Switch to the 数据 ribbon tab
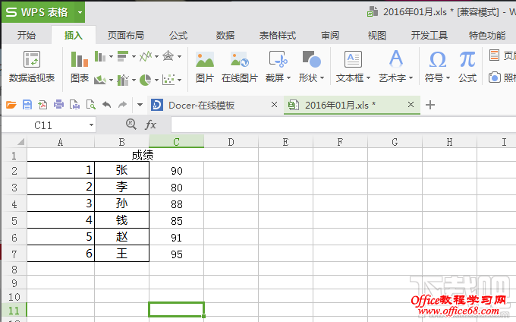516x322 pixels. tap(225, 35)
